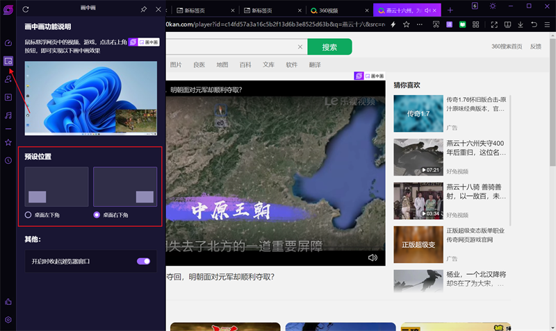The image size is (556, 331).
Task: Open the browser hamburger menu
Action: click(547, 24)
